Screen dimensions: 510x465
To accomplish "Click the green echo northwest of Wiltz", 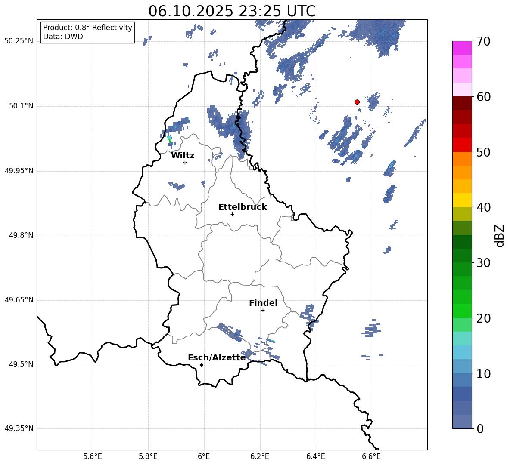I will [170, 139].
